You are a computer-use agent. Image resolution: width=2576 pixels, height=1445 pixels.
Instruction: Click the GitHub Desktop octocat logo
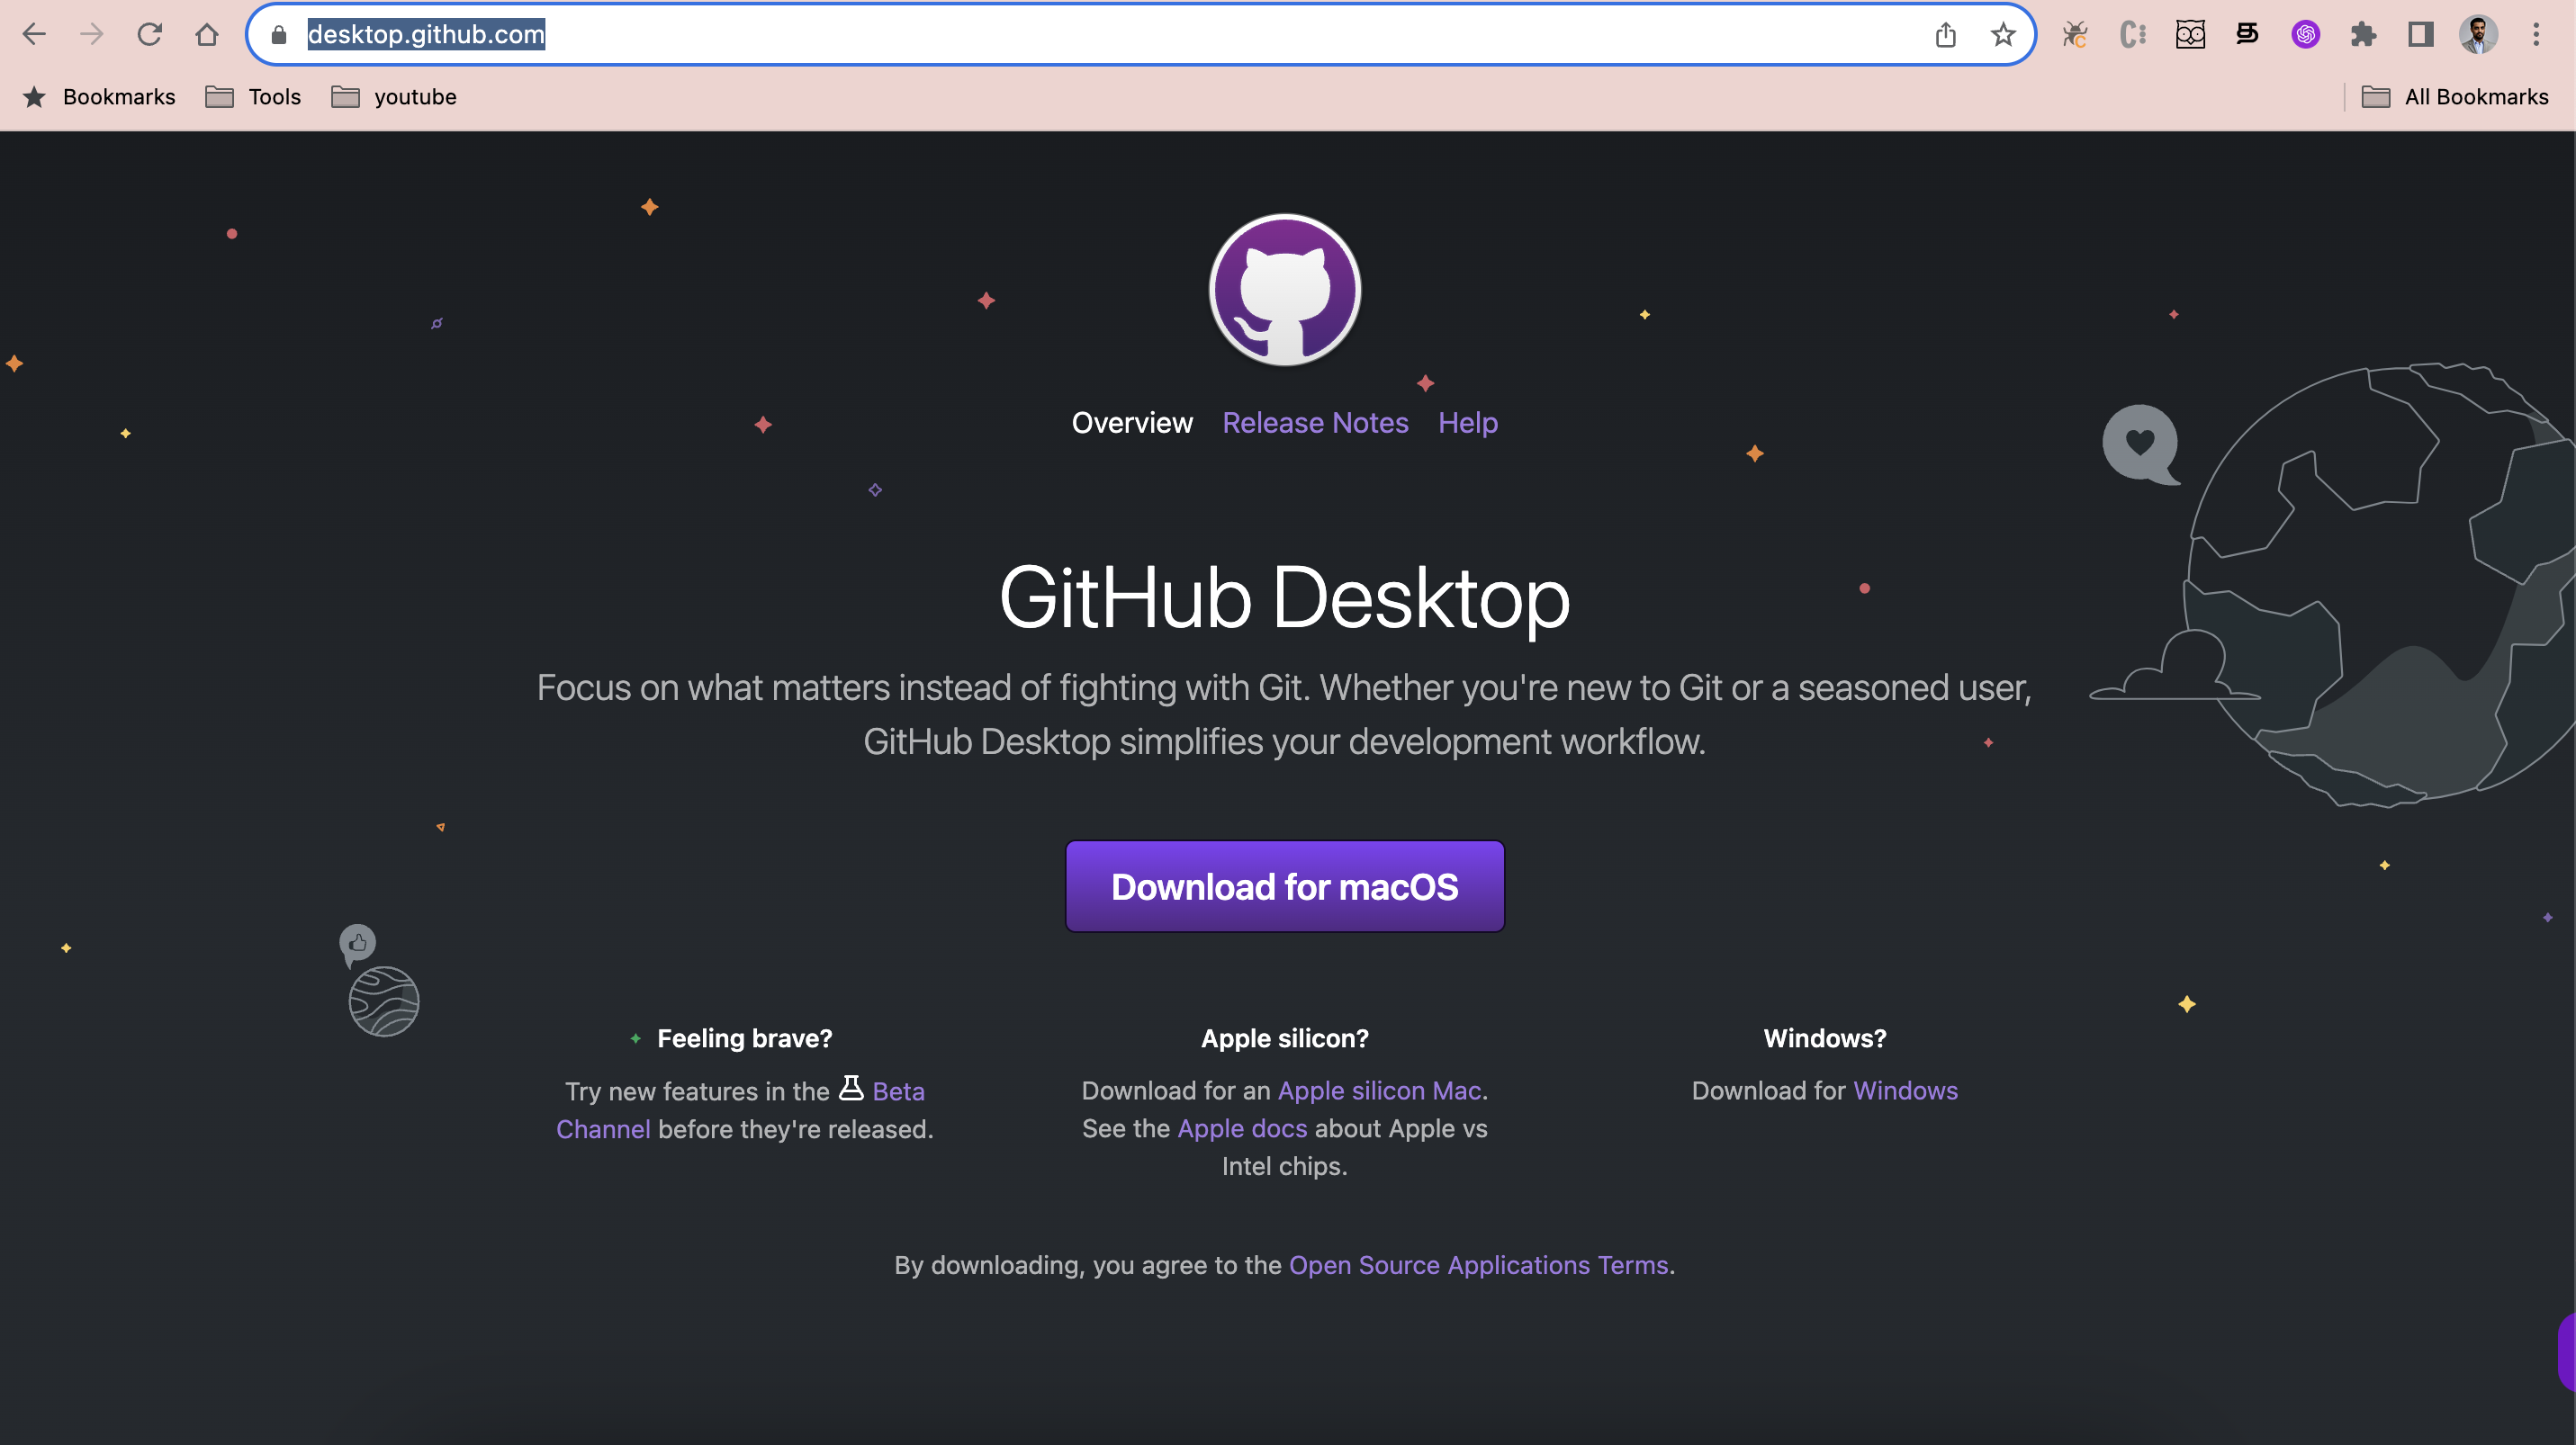(1285, 290)
